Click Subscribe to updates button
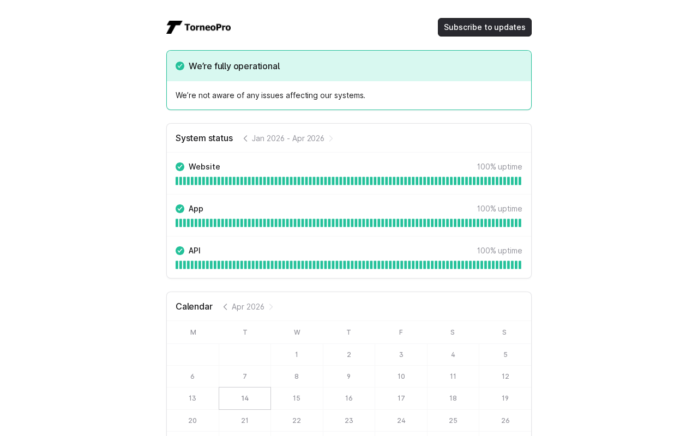This screenshot has width=698, height=436. coord(484,27)
